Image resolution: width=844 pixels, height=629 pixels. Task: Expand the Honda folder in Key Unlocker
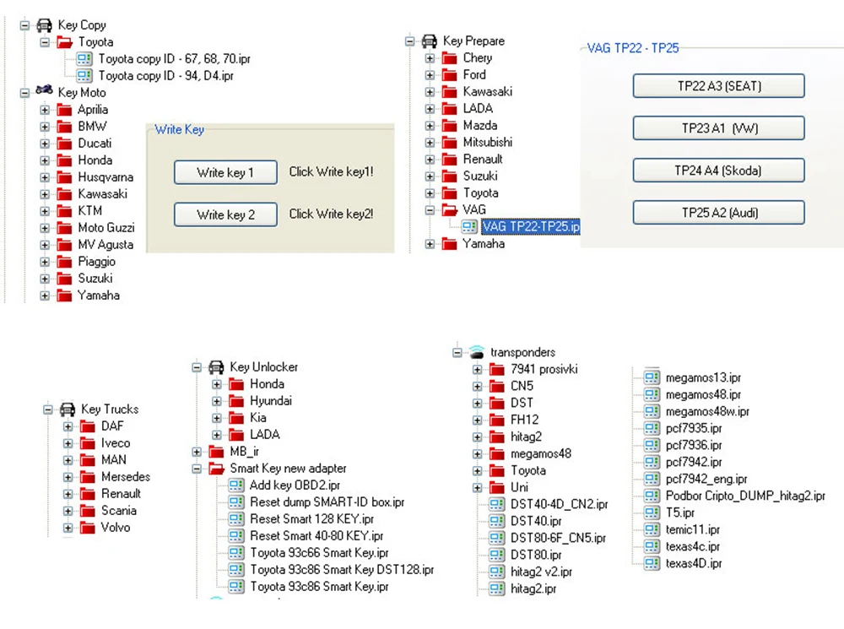pyautogui.click(x=216, y=384)
